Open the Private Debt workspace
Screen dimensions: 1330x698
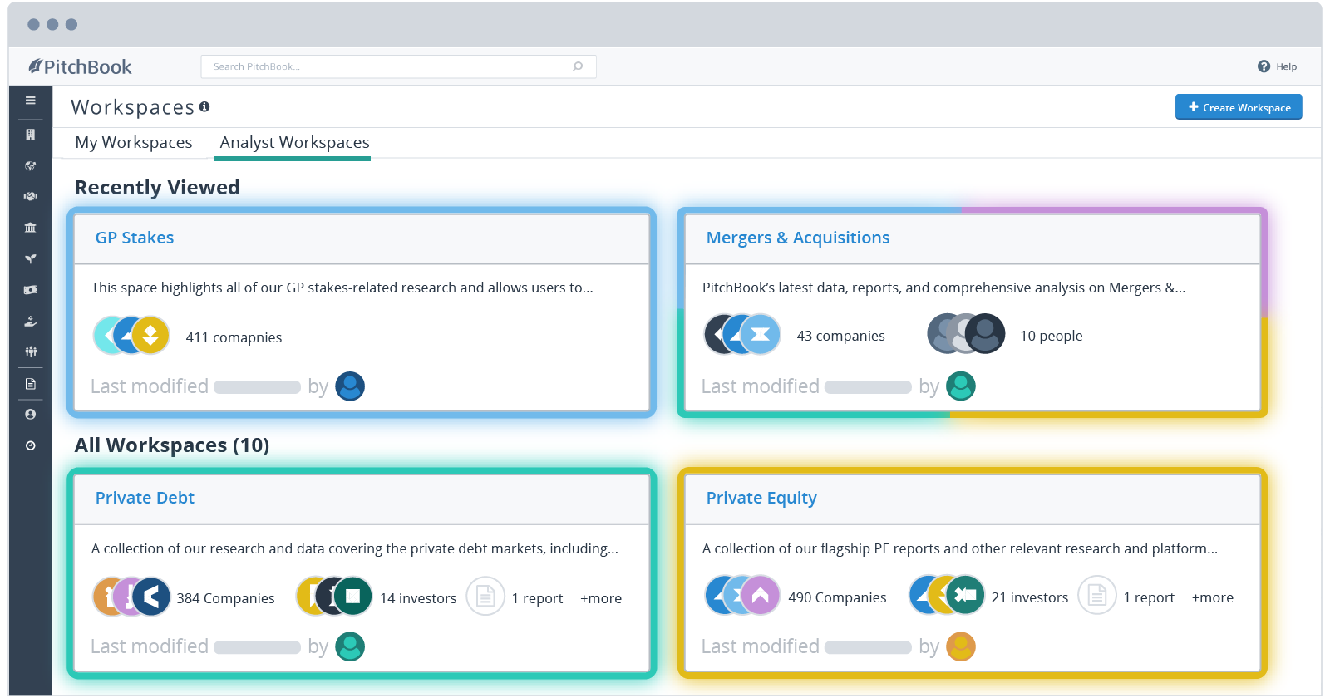coord(145,498)
